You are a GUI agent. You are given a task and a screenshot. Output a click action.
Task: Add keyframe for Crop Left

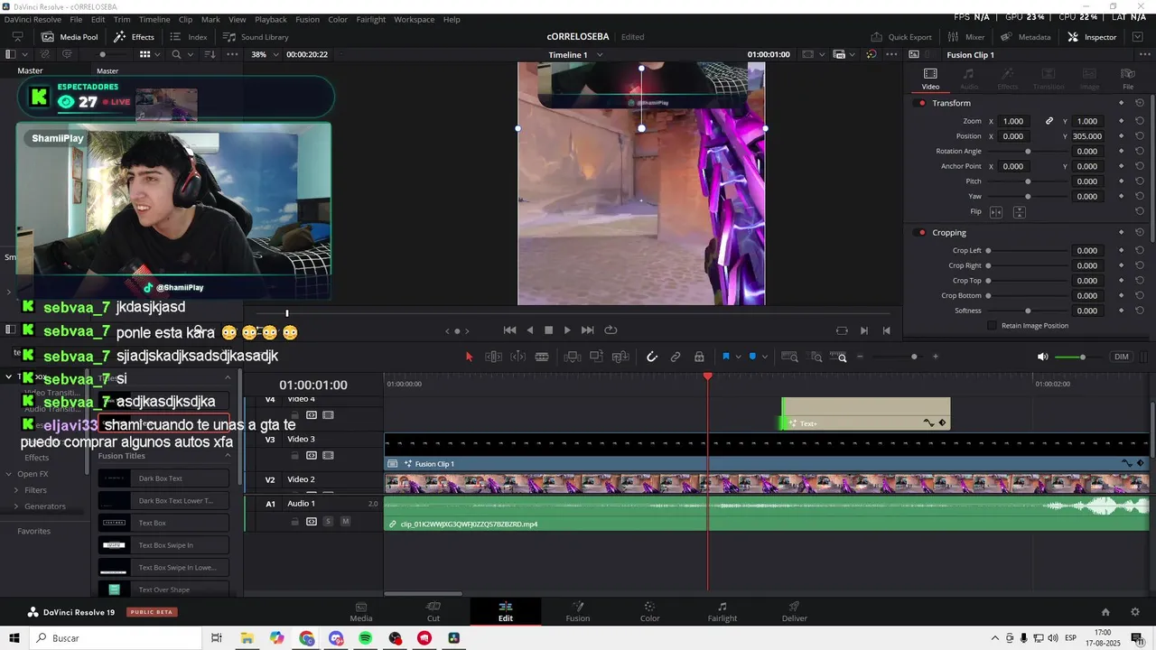[x=1121, y=251]
